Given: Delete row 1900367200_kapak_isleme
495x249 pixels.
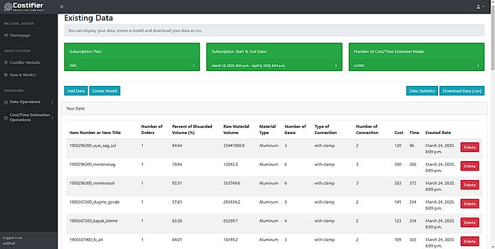Looking at the screenshot, I should coord(470,223).
